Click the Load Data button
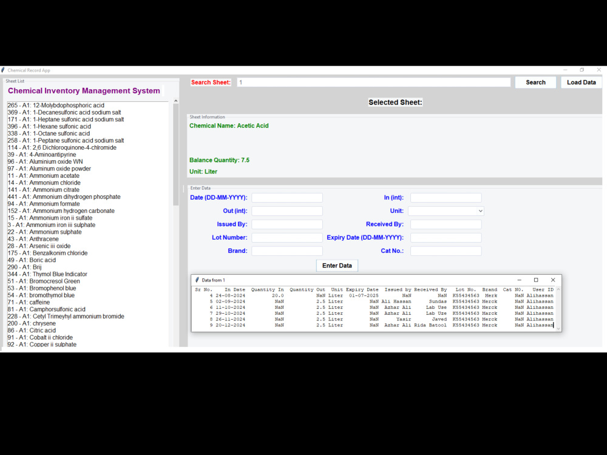The width and height of the screenshot is (607, 455). coord(581,83)
